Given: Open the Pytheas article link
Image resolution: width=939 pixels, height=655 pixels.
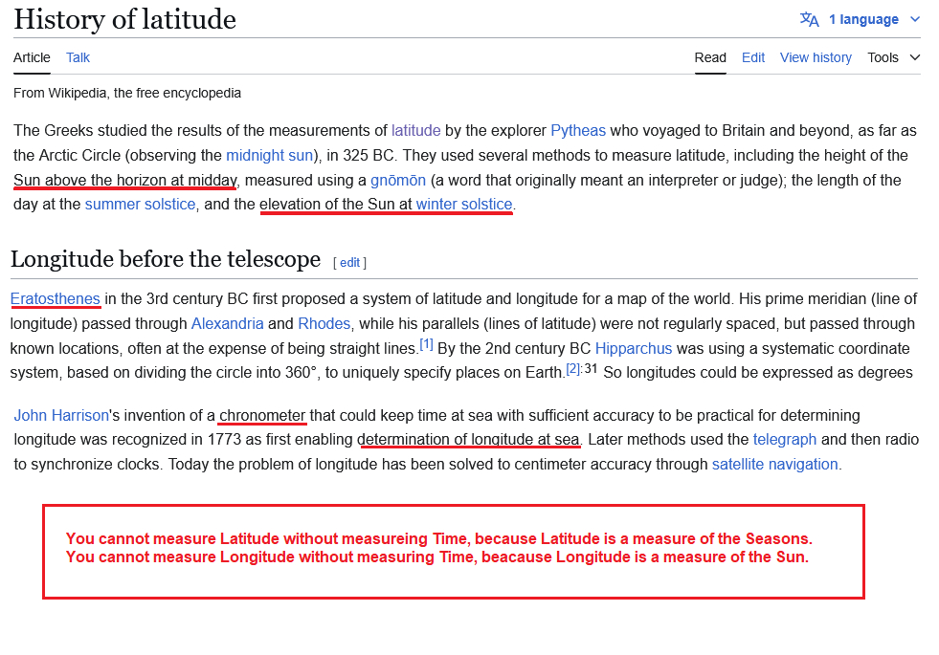Looking at the screenshot, I should (x=578, y=130).
